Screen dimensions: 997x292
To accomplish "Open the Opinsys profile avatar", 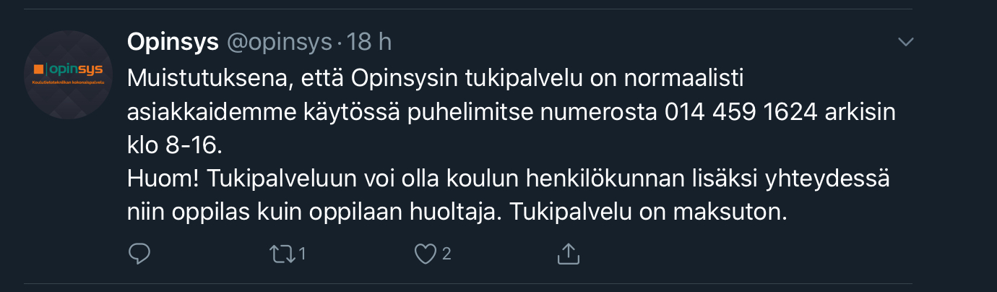I will point(68,74).
